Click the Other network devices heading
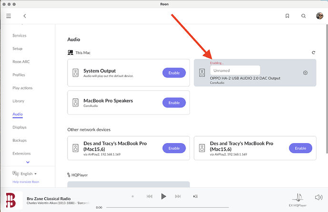328x212 pixels. (89, 129)
